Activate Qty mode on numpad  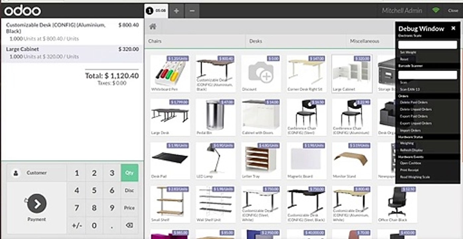tap(129, 173)
